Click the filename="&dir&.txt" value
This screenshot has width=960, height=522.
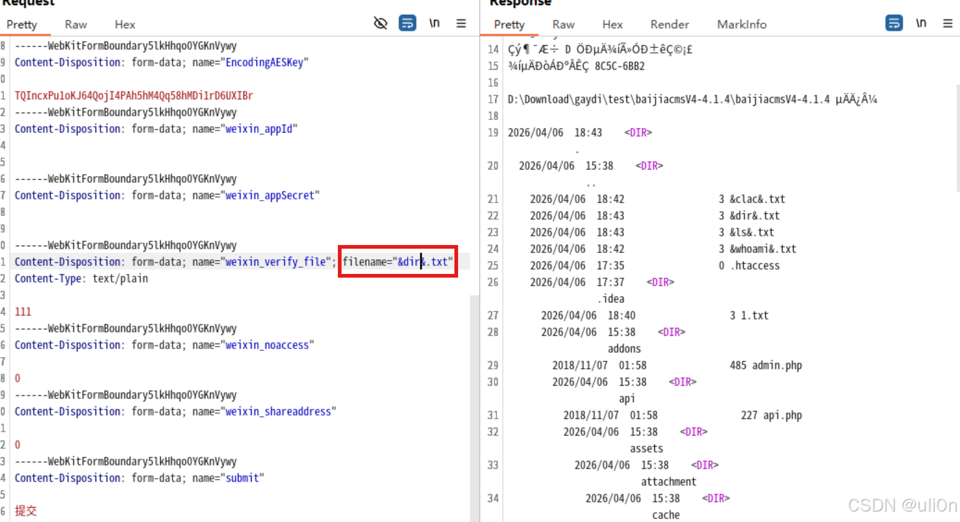pyautogui.click(x=398, y=262)
